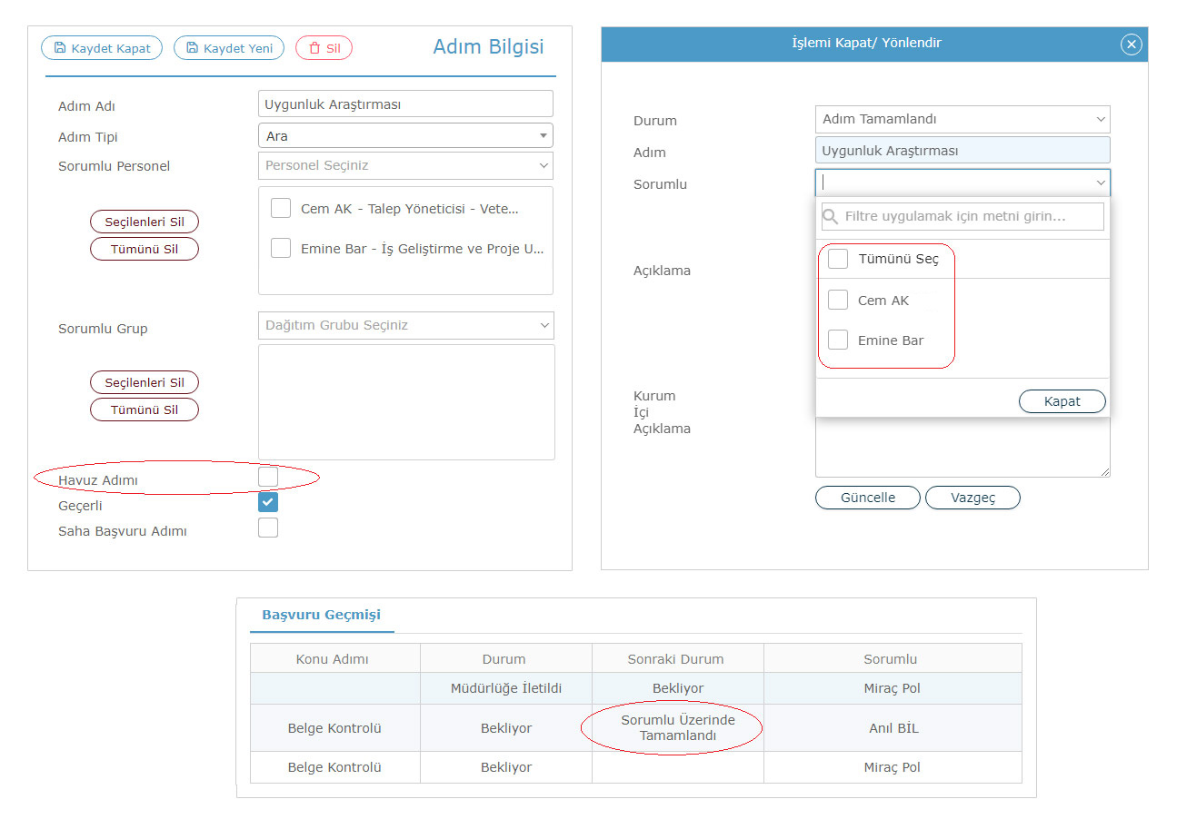Image resolution: width=1177 pixels, height=829 pixels.
Task: Select the Başvuru Geçmişi tab
Action: point(321,615)
